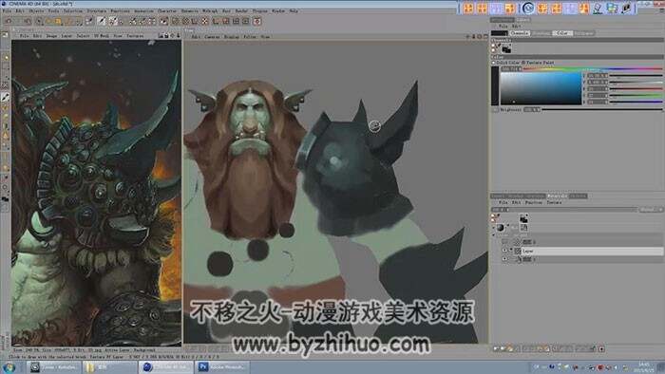Select the Brush tool in left tool palette
Screen dimensions: 665x374
[5, 98]
